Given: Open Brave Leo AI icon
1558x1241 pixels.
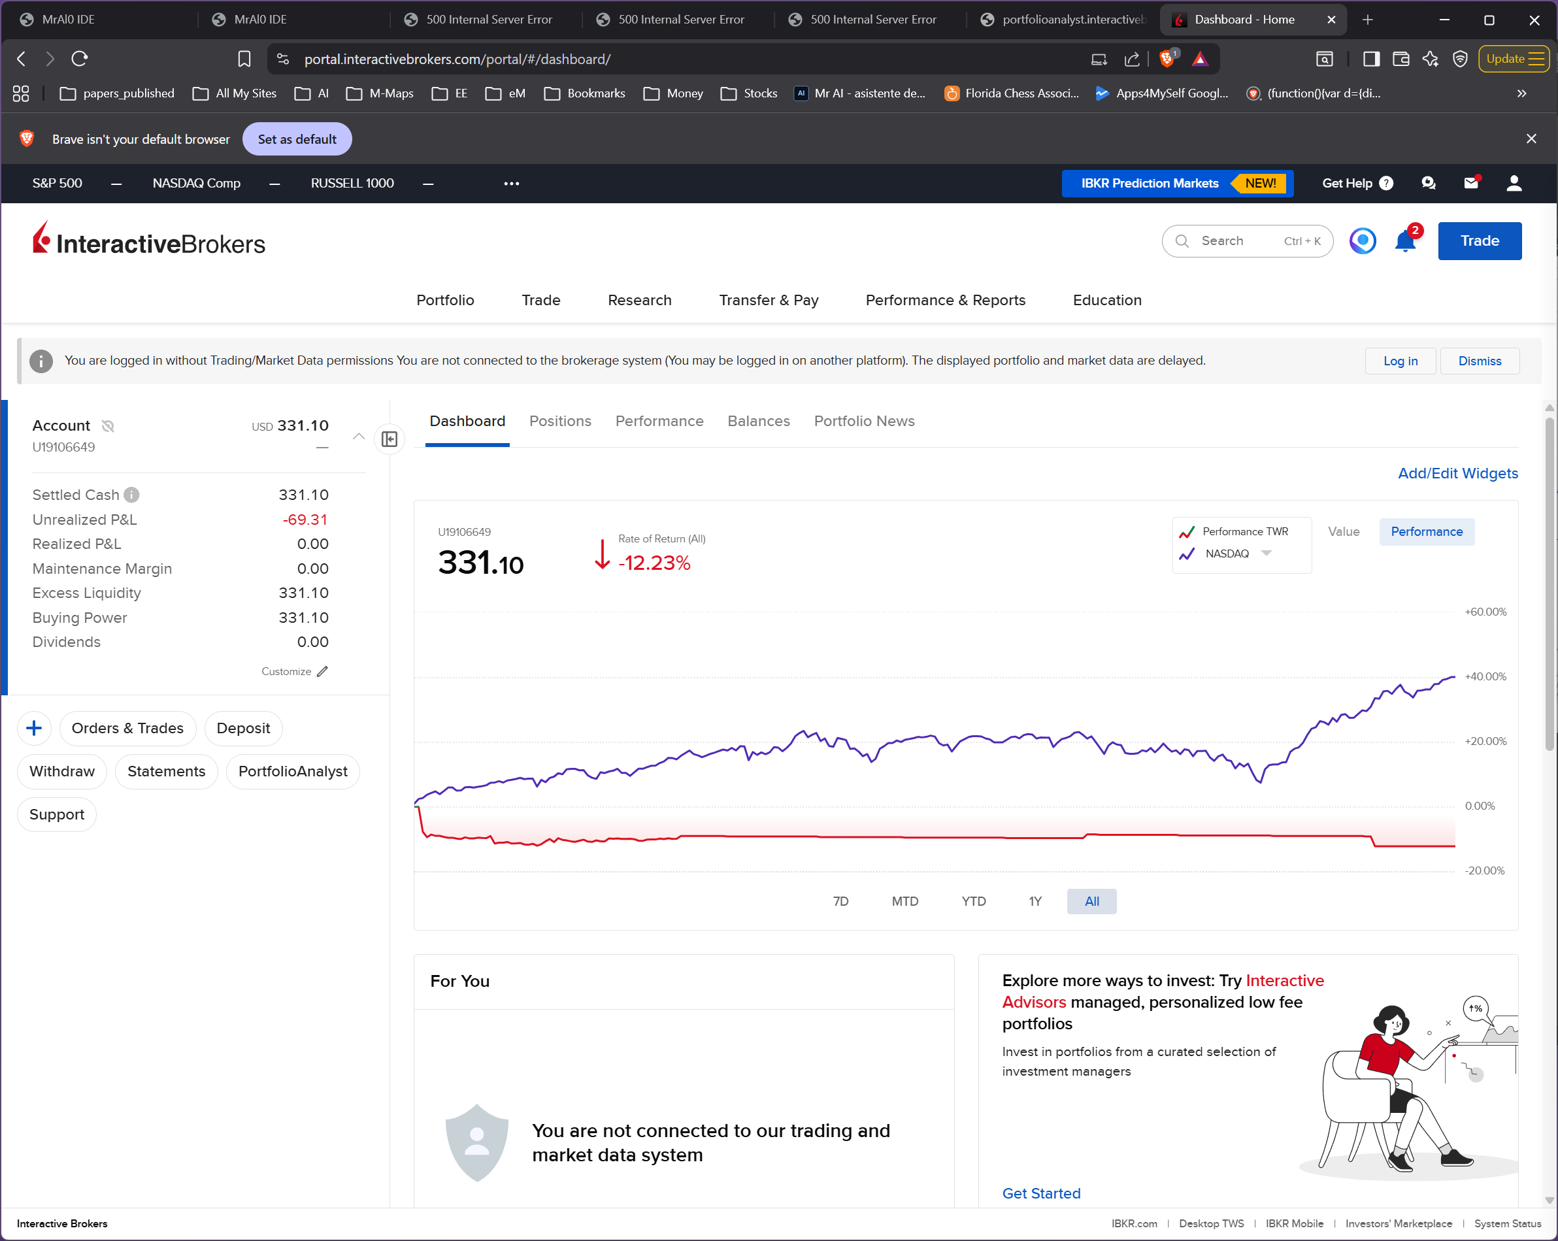Looking at the screenshot, I should [1430, 59].
